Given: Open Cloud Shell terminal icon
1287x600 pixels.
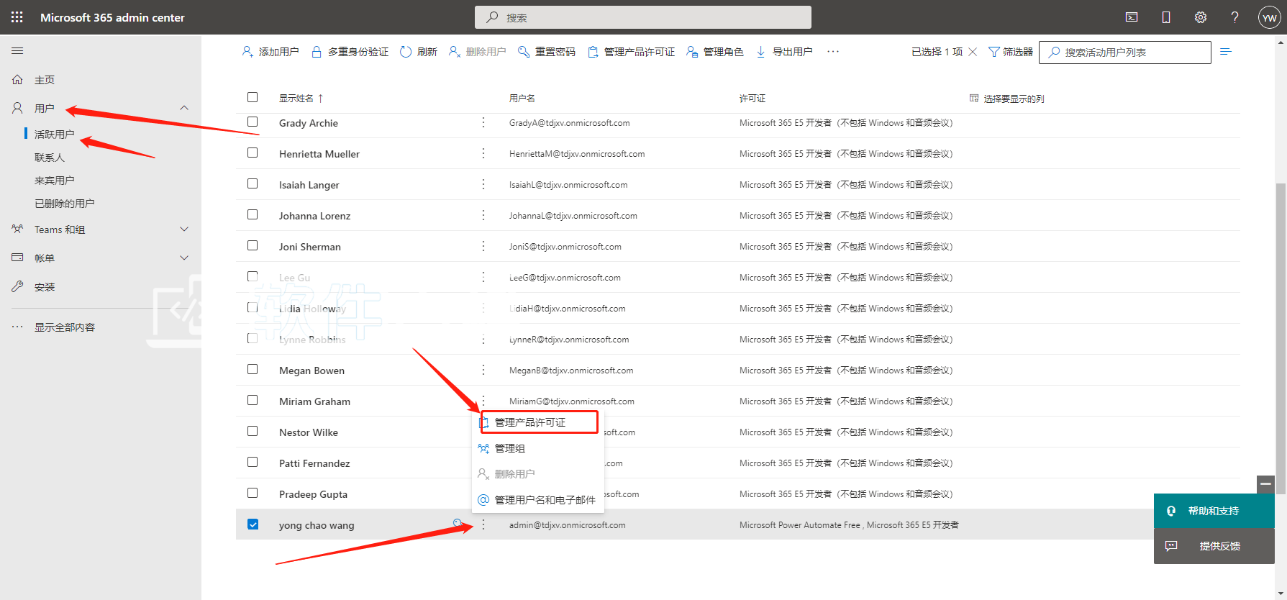Looking at the screenshot, I should 1132,17.
